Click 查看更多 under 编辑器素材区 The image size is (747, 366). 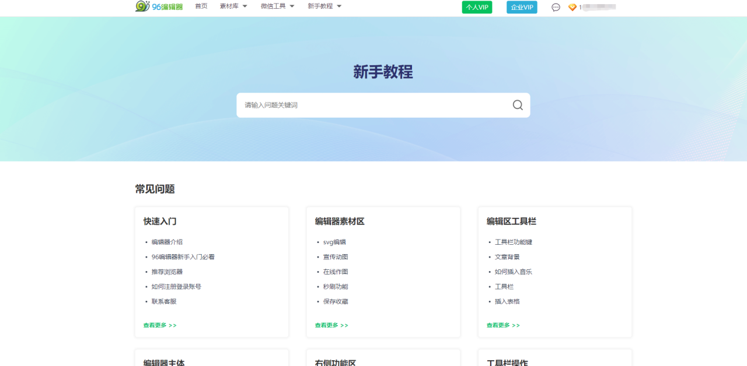click(x=331, y=325)
